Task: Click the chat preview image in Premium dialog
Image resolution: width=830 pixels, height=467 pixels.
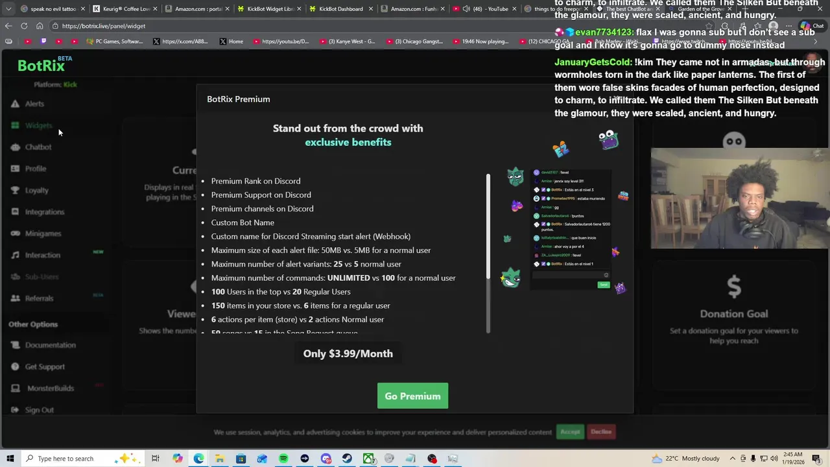Action: [x=571, y=228]
